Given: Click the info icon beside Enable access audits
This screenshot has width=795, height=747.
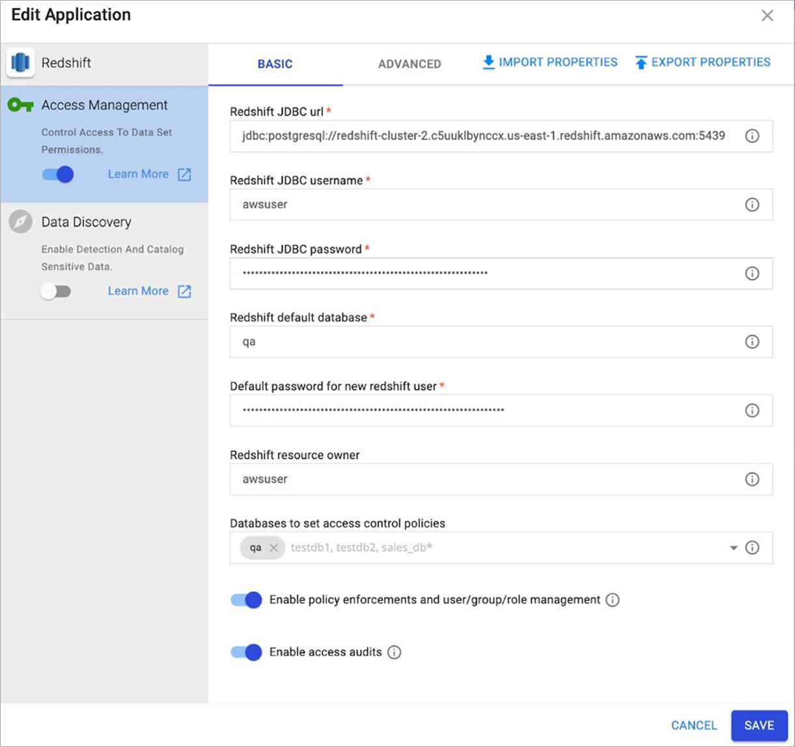Looking at the screenshot, I should (x=394, y=652).
